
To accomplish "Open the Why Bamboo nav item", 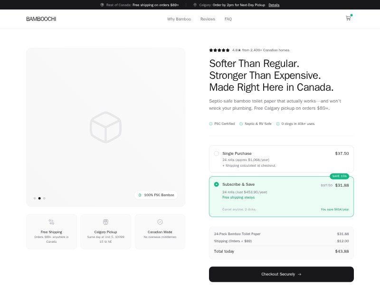I will pyautogui.click(x=179, y=19).
